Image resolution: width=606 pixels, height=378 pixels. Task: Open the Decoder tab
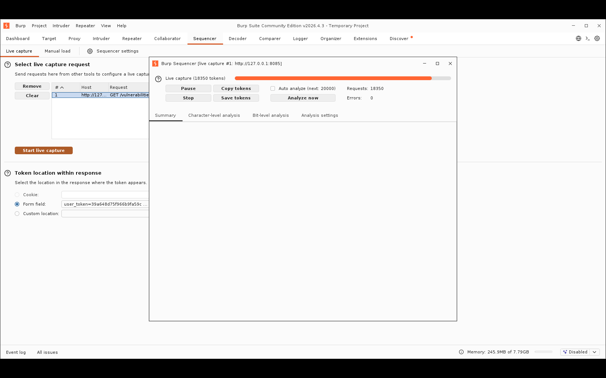[237, 39]
